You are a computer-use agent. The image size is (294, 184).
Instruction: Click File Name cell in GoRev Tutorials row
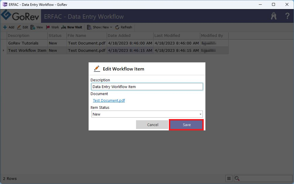click(87, 43)
